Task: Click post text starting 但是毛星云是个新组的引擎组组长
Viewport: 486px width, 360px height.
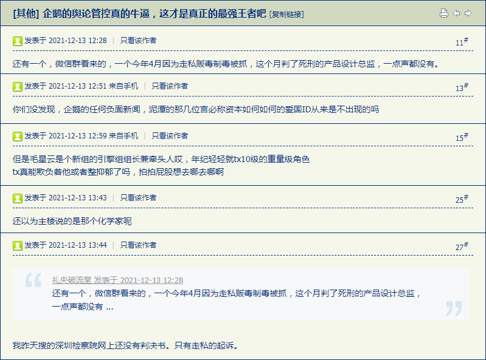Action: [x=161, y=159]
